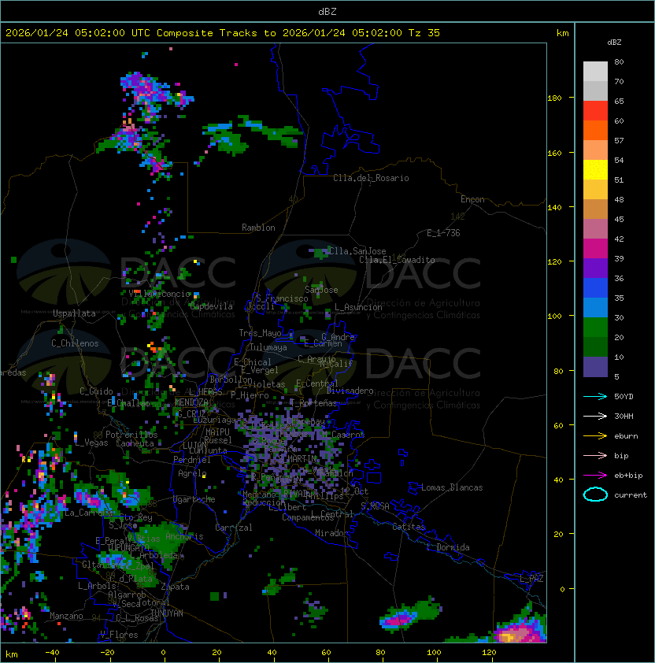Click the -40 horizontal axis tick label
655x663 pixels.
coord(52,653)
